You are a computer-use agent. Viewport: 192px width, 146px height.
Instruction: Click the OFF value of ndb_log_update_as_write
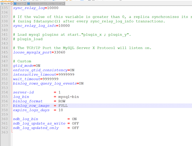[75, 124]
